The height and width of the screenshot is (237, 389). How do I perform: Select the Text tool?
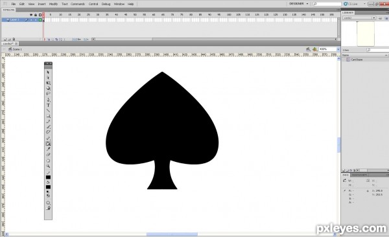tap(48, 105)
